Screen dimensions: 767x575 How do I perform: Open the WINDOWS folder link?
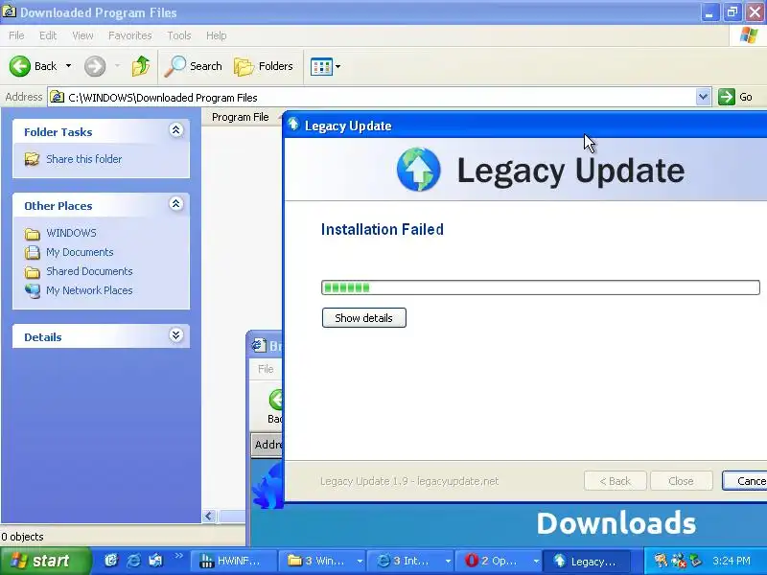pos(71,233)
